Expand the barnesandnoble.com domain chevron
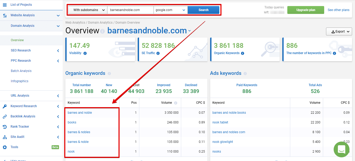Image resolution: width=355 pixels, height=161 pixels. pyautogui.click(x=189, y=31)
